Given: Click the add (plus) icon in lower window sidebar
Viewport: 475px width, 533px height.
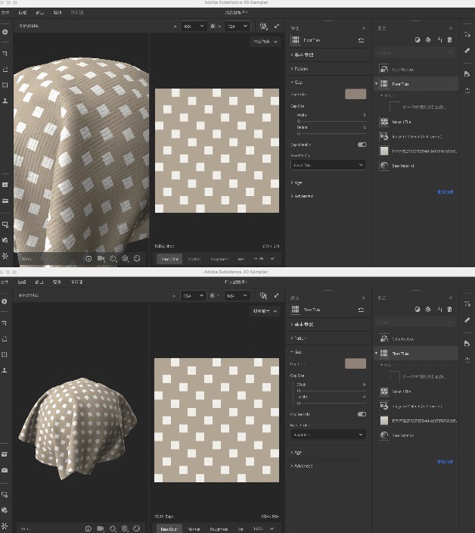Looking at the screenshot, I should (5, 301).
